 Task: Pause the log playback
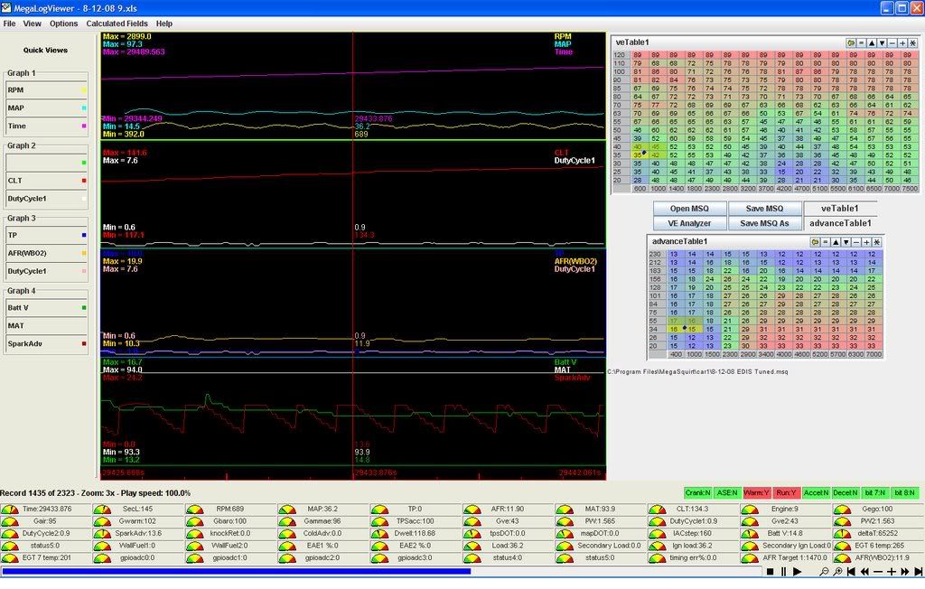click(x=783, y=572)
